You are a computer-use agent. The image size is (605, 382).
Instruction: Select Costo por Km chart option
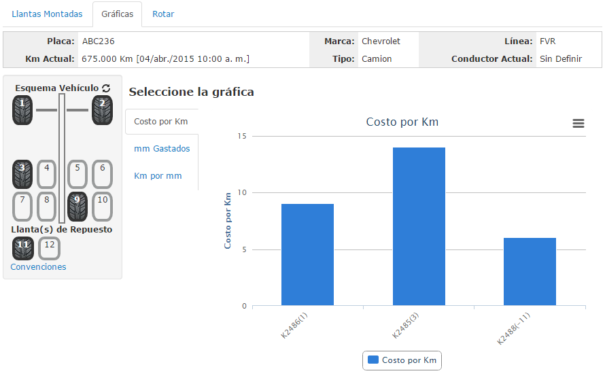161,122
